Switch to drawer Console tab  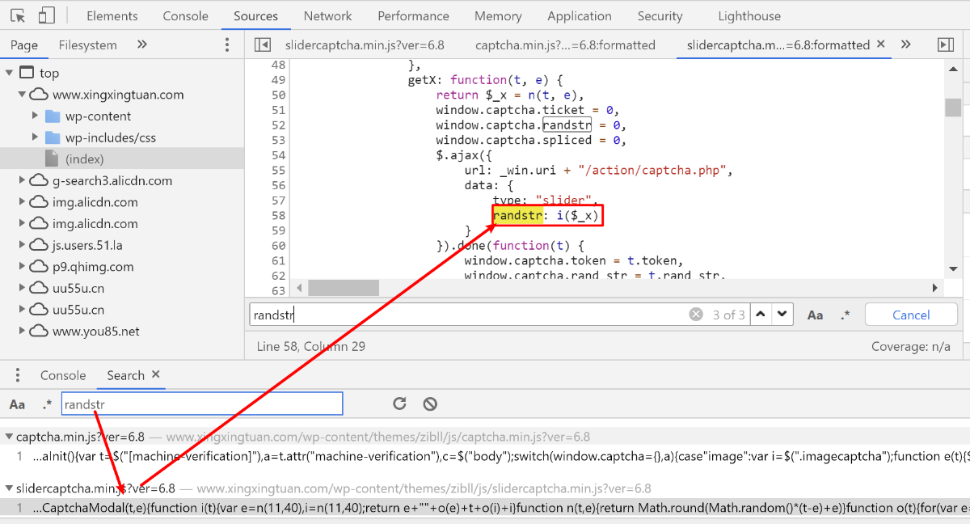(63, 375)
